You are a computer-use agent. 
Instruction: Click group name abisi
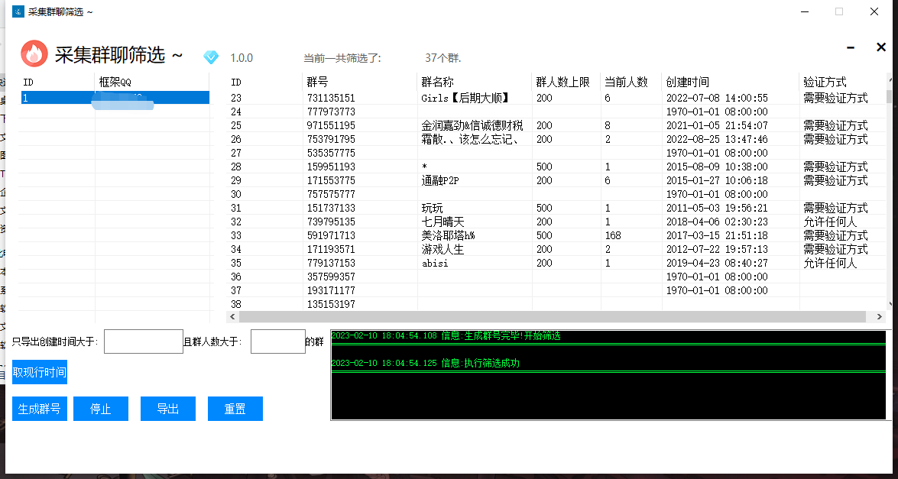click(434, 264)
